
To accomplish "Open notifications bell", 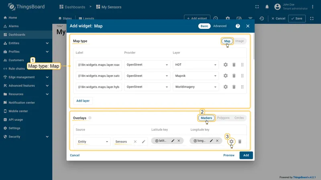I will coord(267,7).
